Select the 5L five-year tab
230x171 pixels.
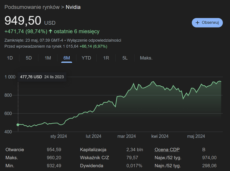(125, 58)
